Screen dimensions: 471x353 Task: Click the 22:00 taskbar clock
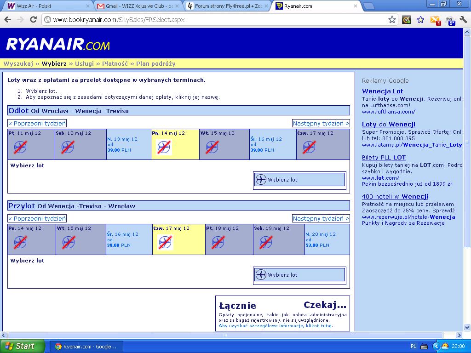click(458, 347)
